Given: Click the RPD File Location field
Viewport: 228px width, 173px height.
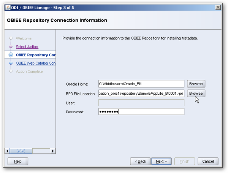Looking at the screenshot, I should point(141,94).
